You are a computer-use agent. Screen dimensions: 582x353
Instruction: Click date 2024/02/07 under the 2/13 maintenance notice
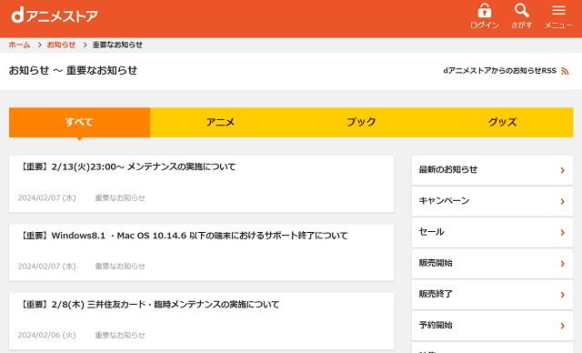click(46, 197)
